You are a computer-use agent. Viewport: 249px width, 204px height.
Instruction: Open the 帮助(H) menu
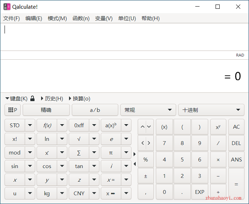point(150,18)
